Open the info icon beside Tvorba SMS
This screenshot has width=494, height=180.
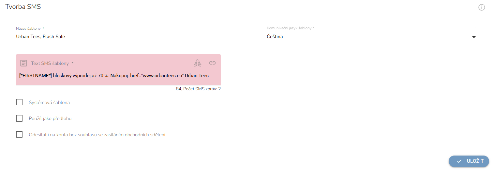[482, 7]
